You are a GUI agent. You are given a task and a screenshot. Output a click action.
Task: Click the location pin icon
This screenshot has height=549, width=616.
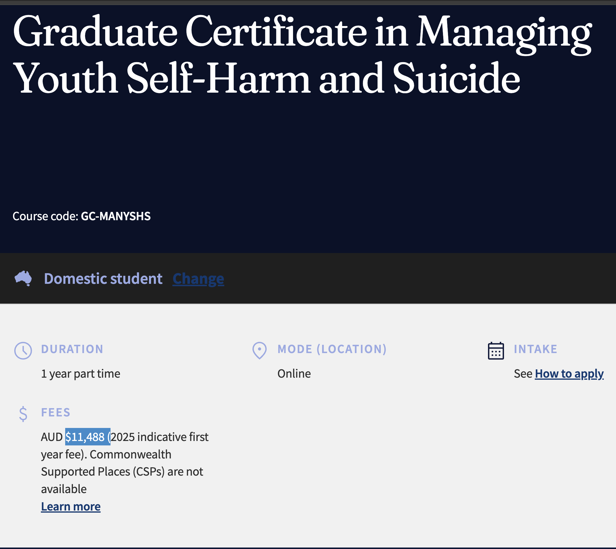click(259, 351)
